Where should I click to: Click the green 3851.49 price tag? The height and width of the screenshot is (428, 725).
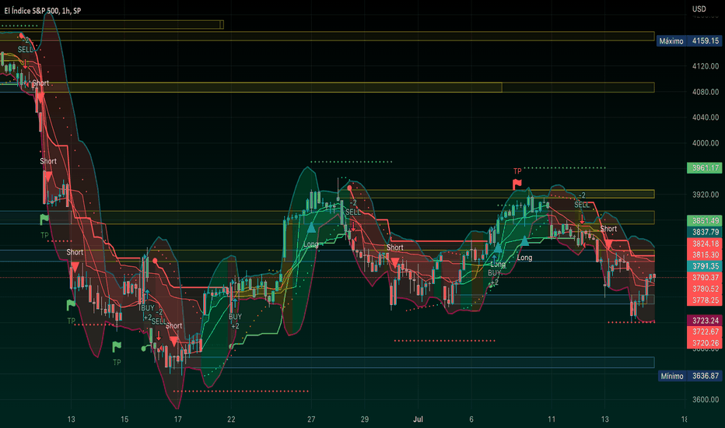pyautogui.click(x=705, y=221)
